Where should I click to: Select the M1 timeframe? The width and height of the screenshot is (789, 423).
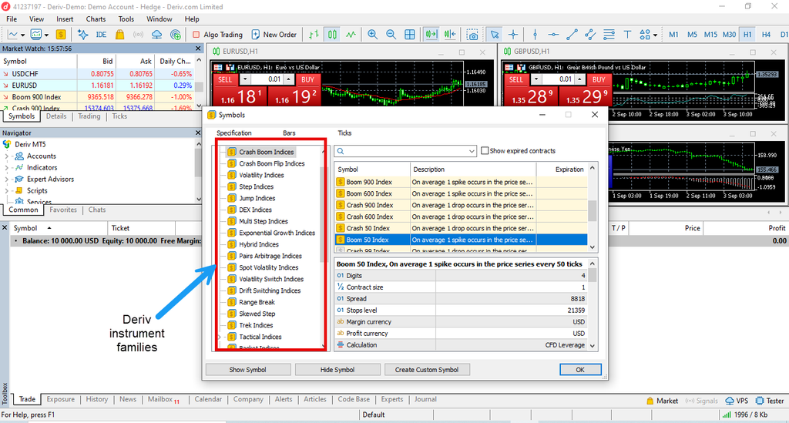point(673,35)
